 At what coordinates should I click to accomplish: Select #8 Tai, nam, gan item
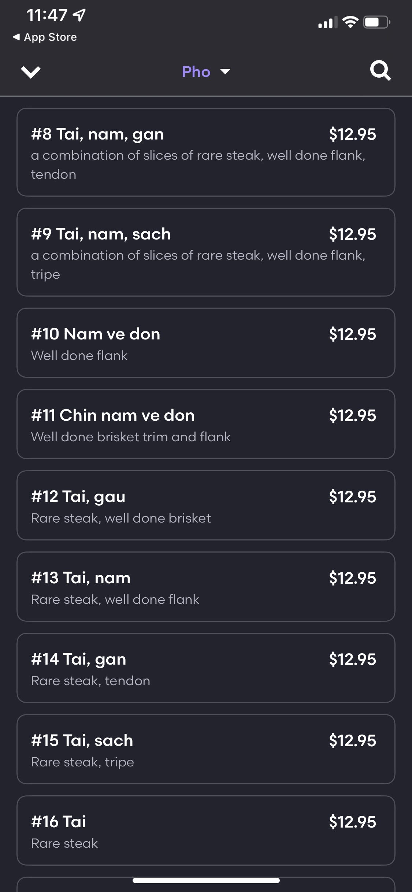pos(206,152)
